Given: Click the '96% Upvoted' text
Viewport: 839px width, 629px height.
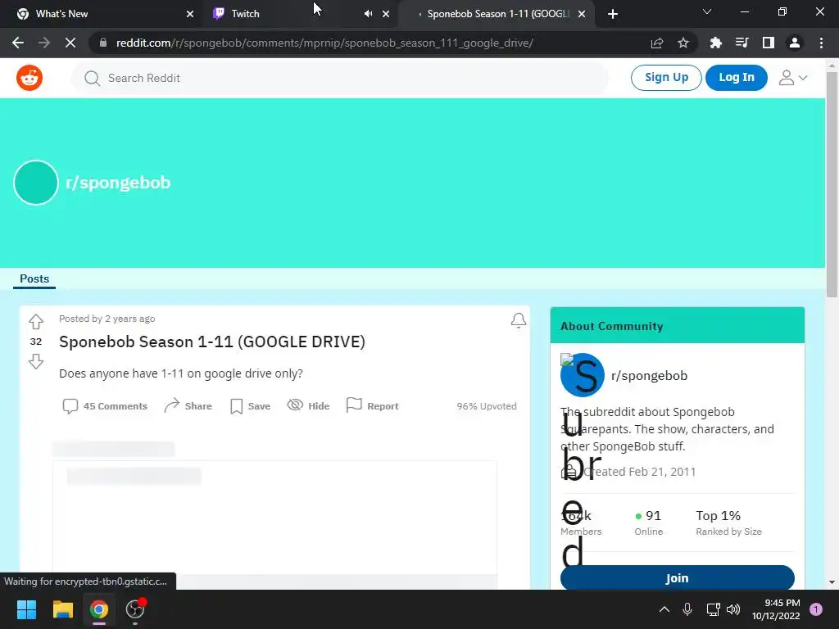Looking at the screenshot, I should click(x=487, y=406).
